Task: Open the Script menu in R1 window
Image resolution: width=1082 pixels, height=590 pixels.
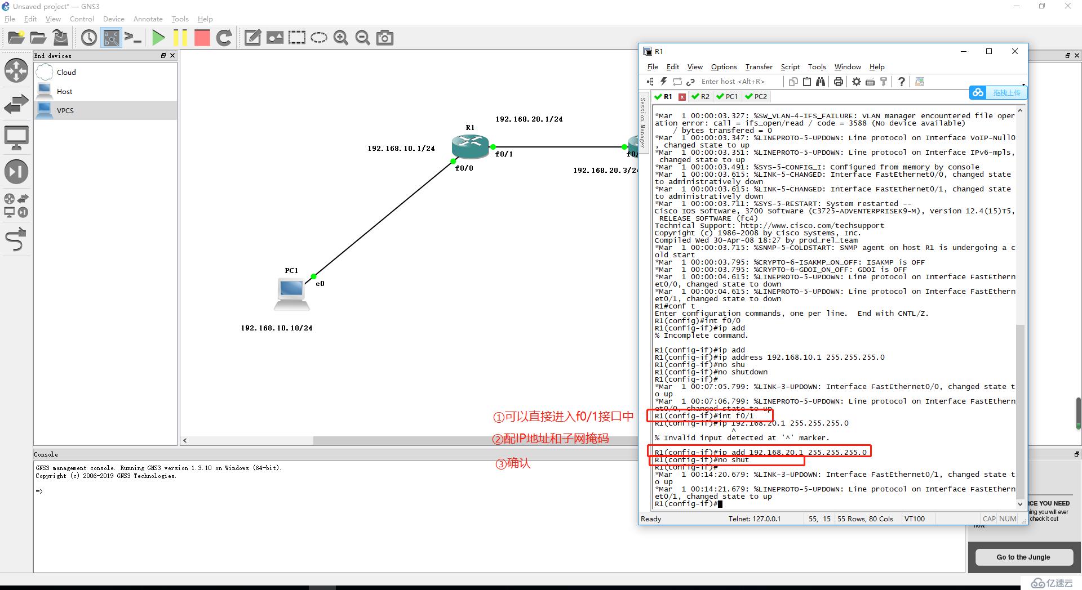Action: (x=790, y=66)
